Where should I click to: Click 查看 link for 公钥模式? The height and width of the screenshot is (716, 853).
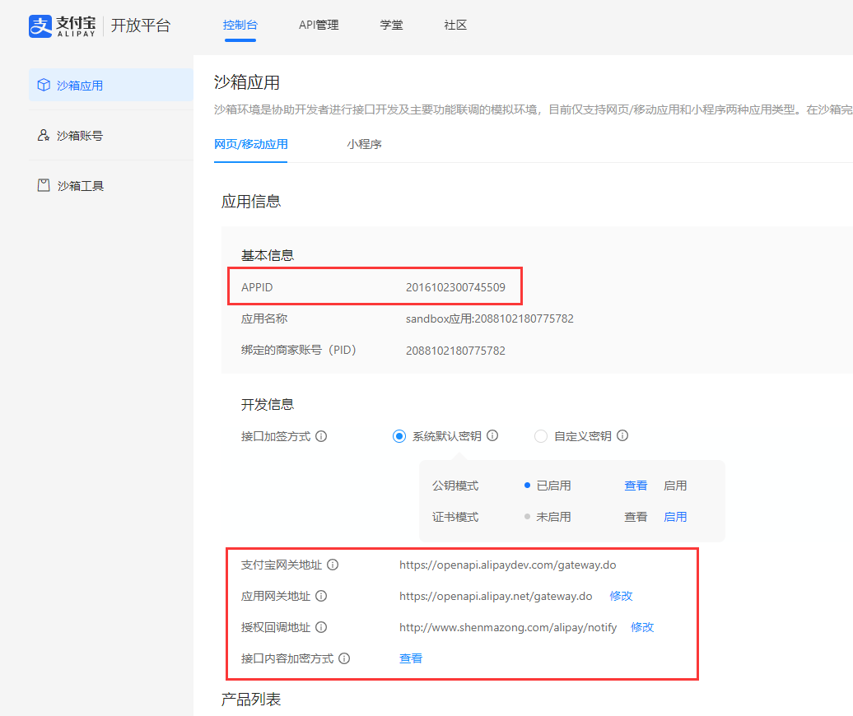tap(636, 486)
